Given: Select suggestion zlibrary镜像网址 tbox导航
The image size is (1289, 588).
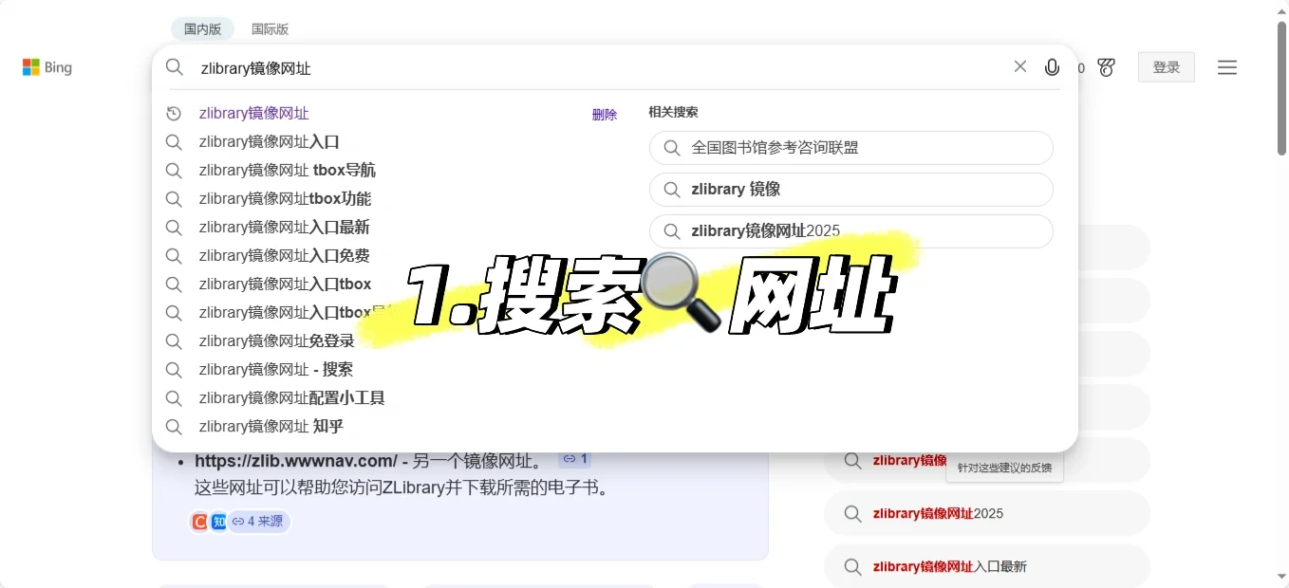Looking at the screenshot, I should (x=287, y=171).
